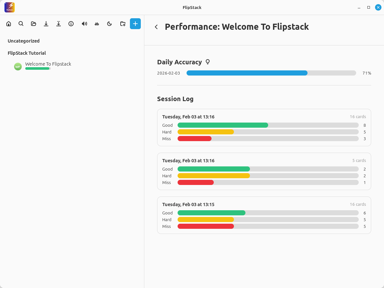This screenshot has height=288, width=384.
Task: Open the 5 cards session log entry
Action: pyautogui.click(x=264, y=171)
